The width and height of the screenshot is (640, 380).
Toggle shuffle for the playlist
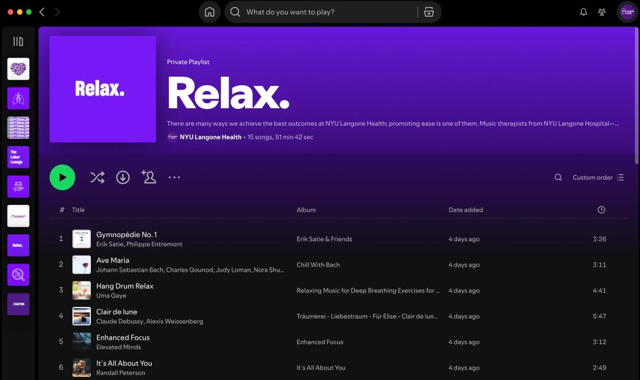97,178
